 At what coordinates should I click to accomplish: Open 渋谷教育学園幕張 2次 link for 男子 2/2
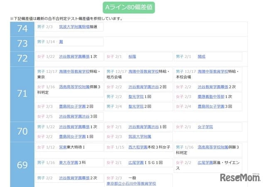pyautogui.click(x=74, y=178)
